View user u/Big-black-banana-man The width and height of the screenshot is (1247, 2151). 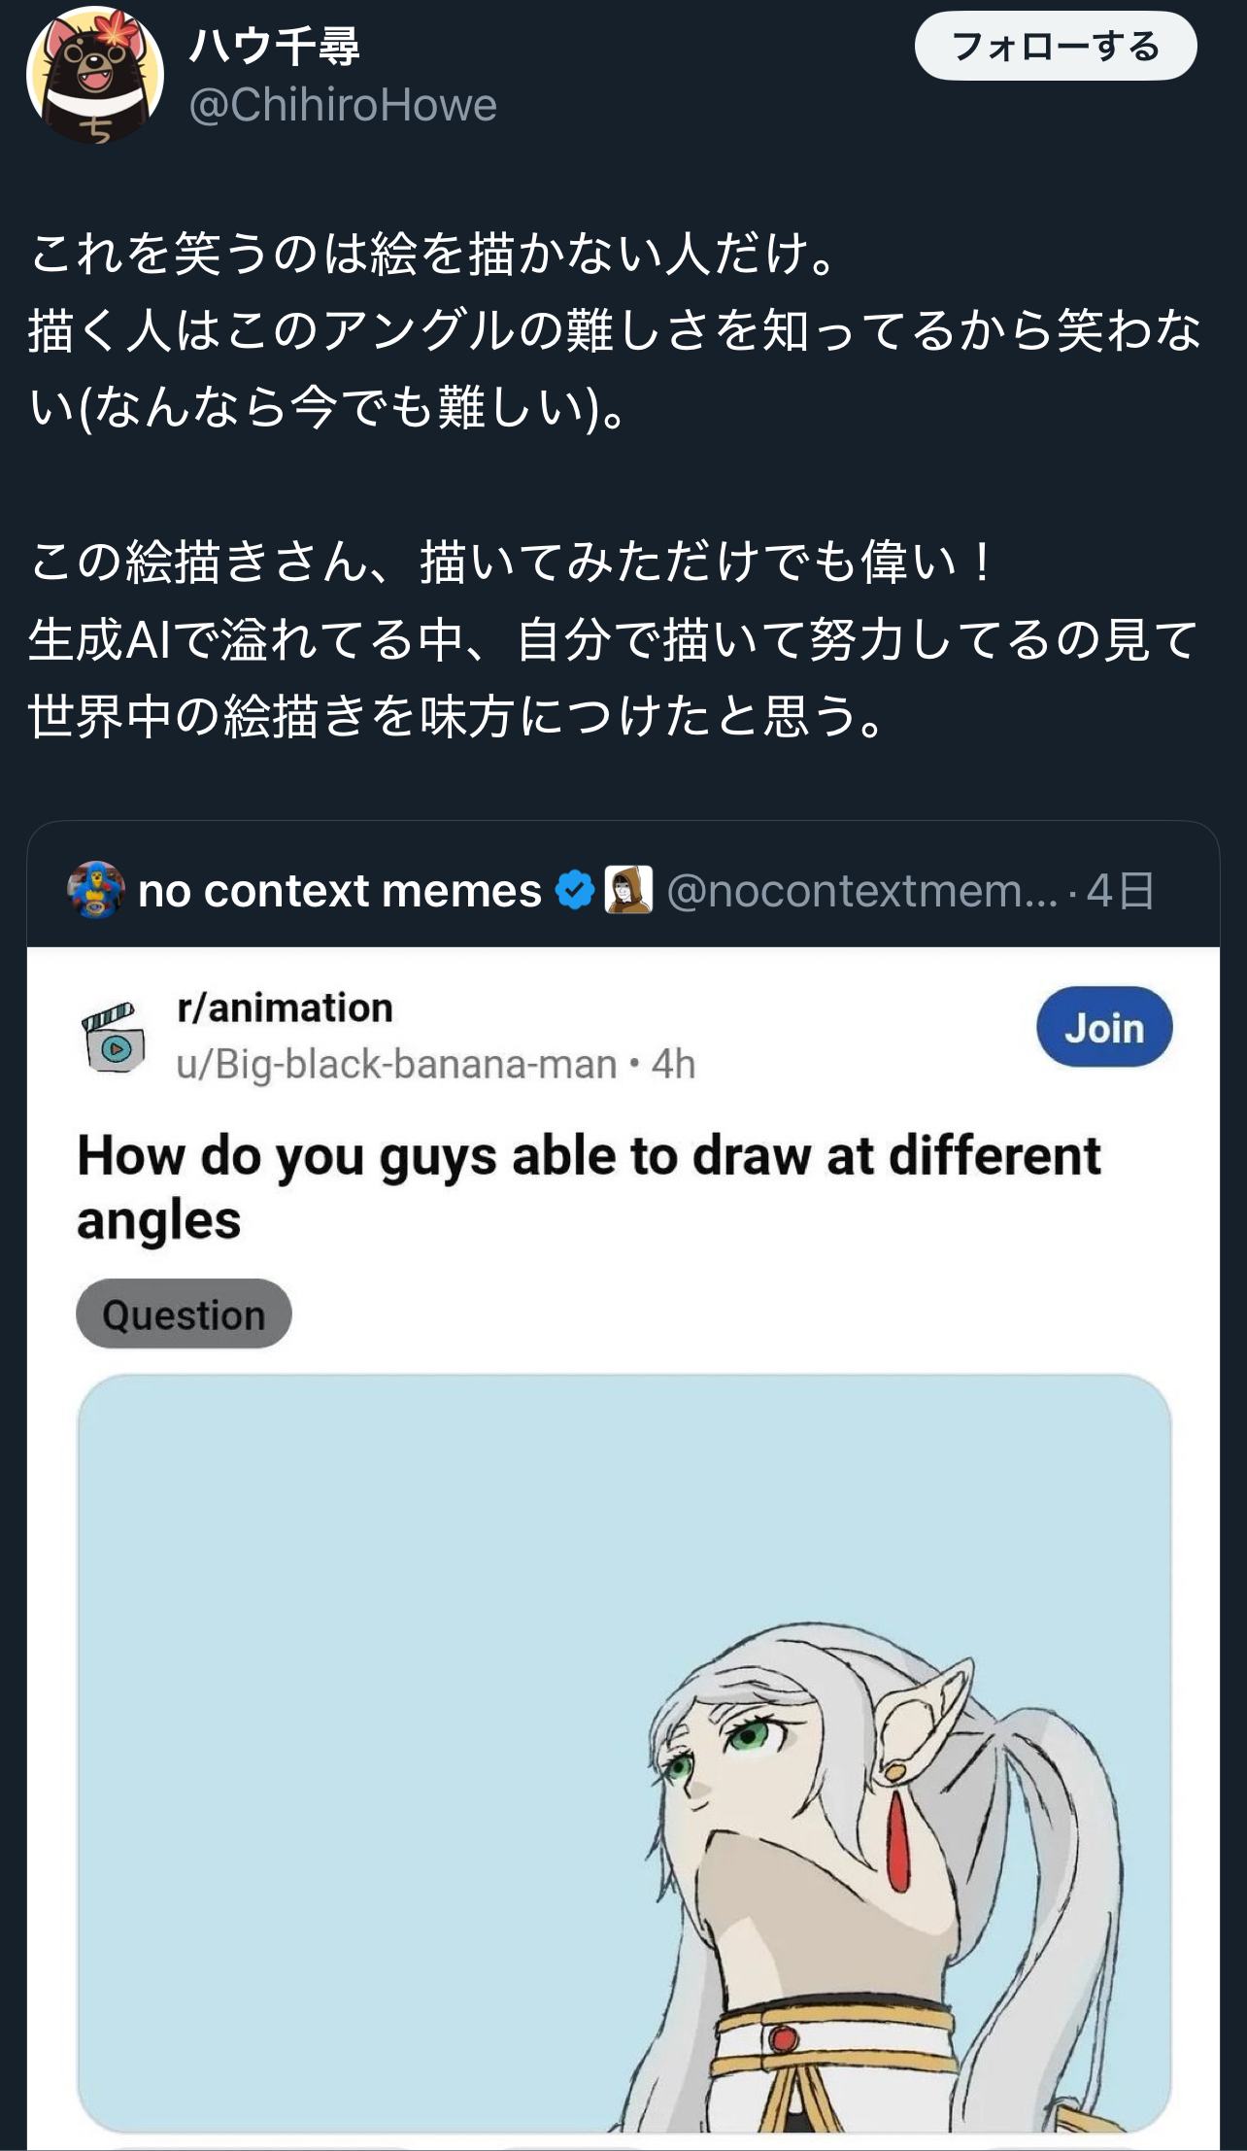(x=396, y=1065)
